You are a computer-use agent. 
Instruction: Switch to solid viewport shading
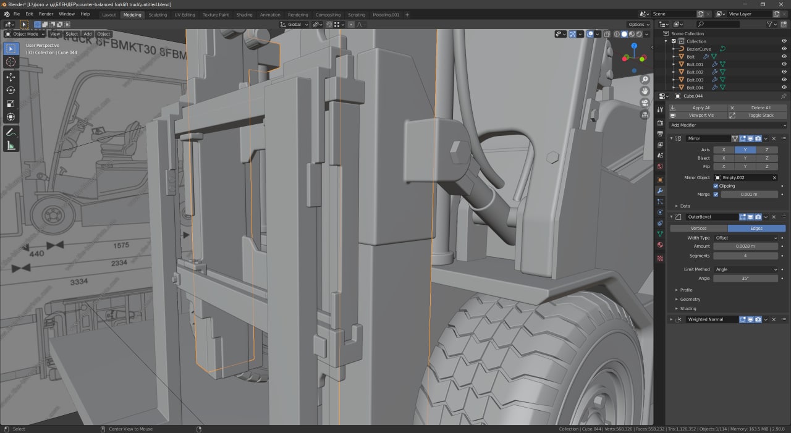tap(624, 35)
